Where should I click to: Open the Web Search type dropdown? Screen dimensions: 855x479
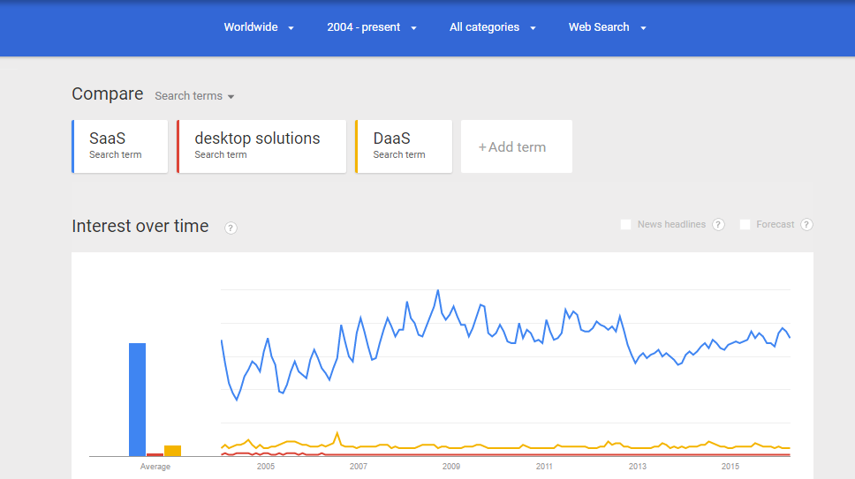click(607, 27)
